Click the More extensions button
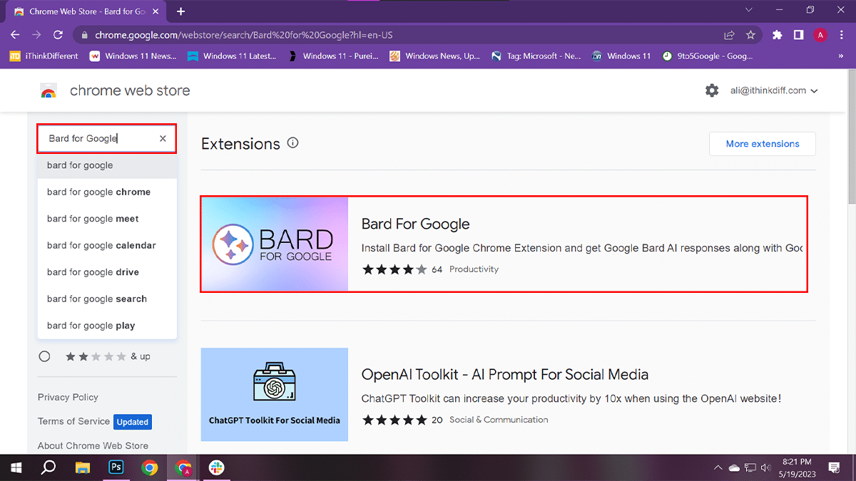This screenshot has width=856, height=481. (762, 144)
